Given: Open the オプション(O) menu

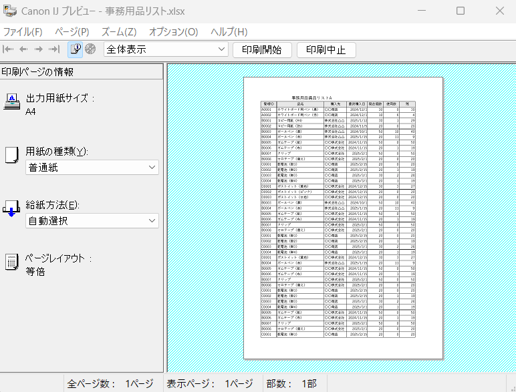Looking at the screenshot, I should tap(173, 32).
